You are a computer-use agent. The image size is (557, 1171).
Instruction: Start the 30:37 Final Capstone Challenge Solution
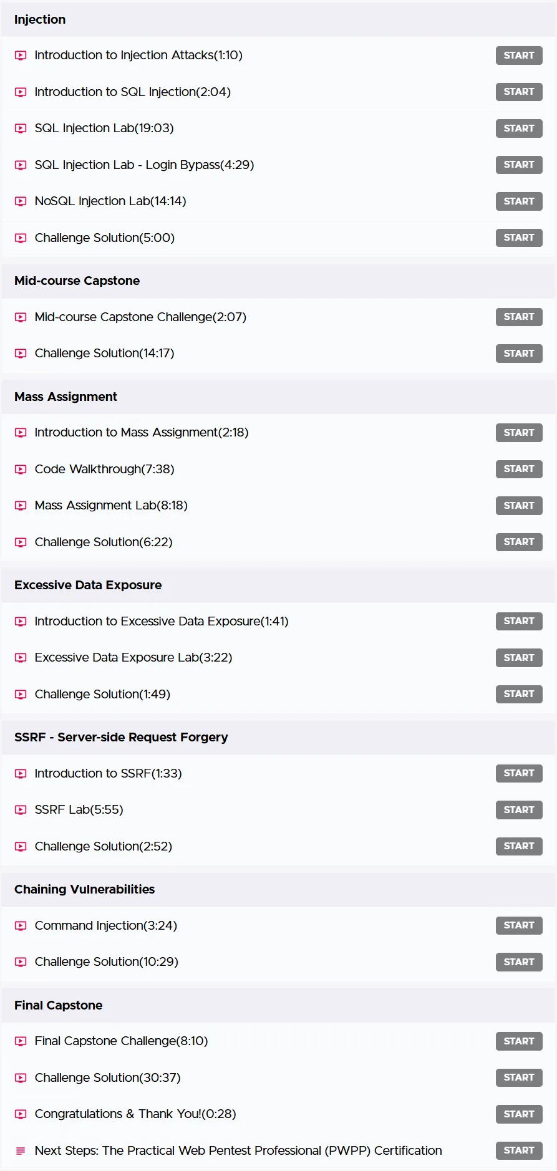[x=519, y=1077]
